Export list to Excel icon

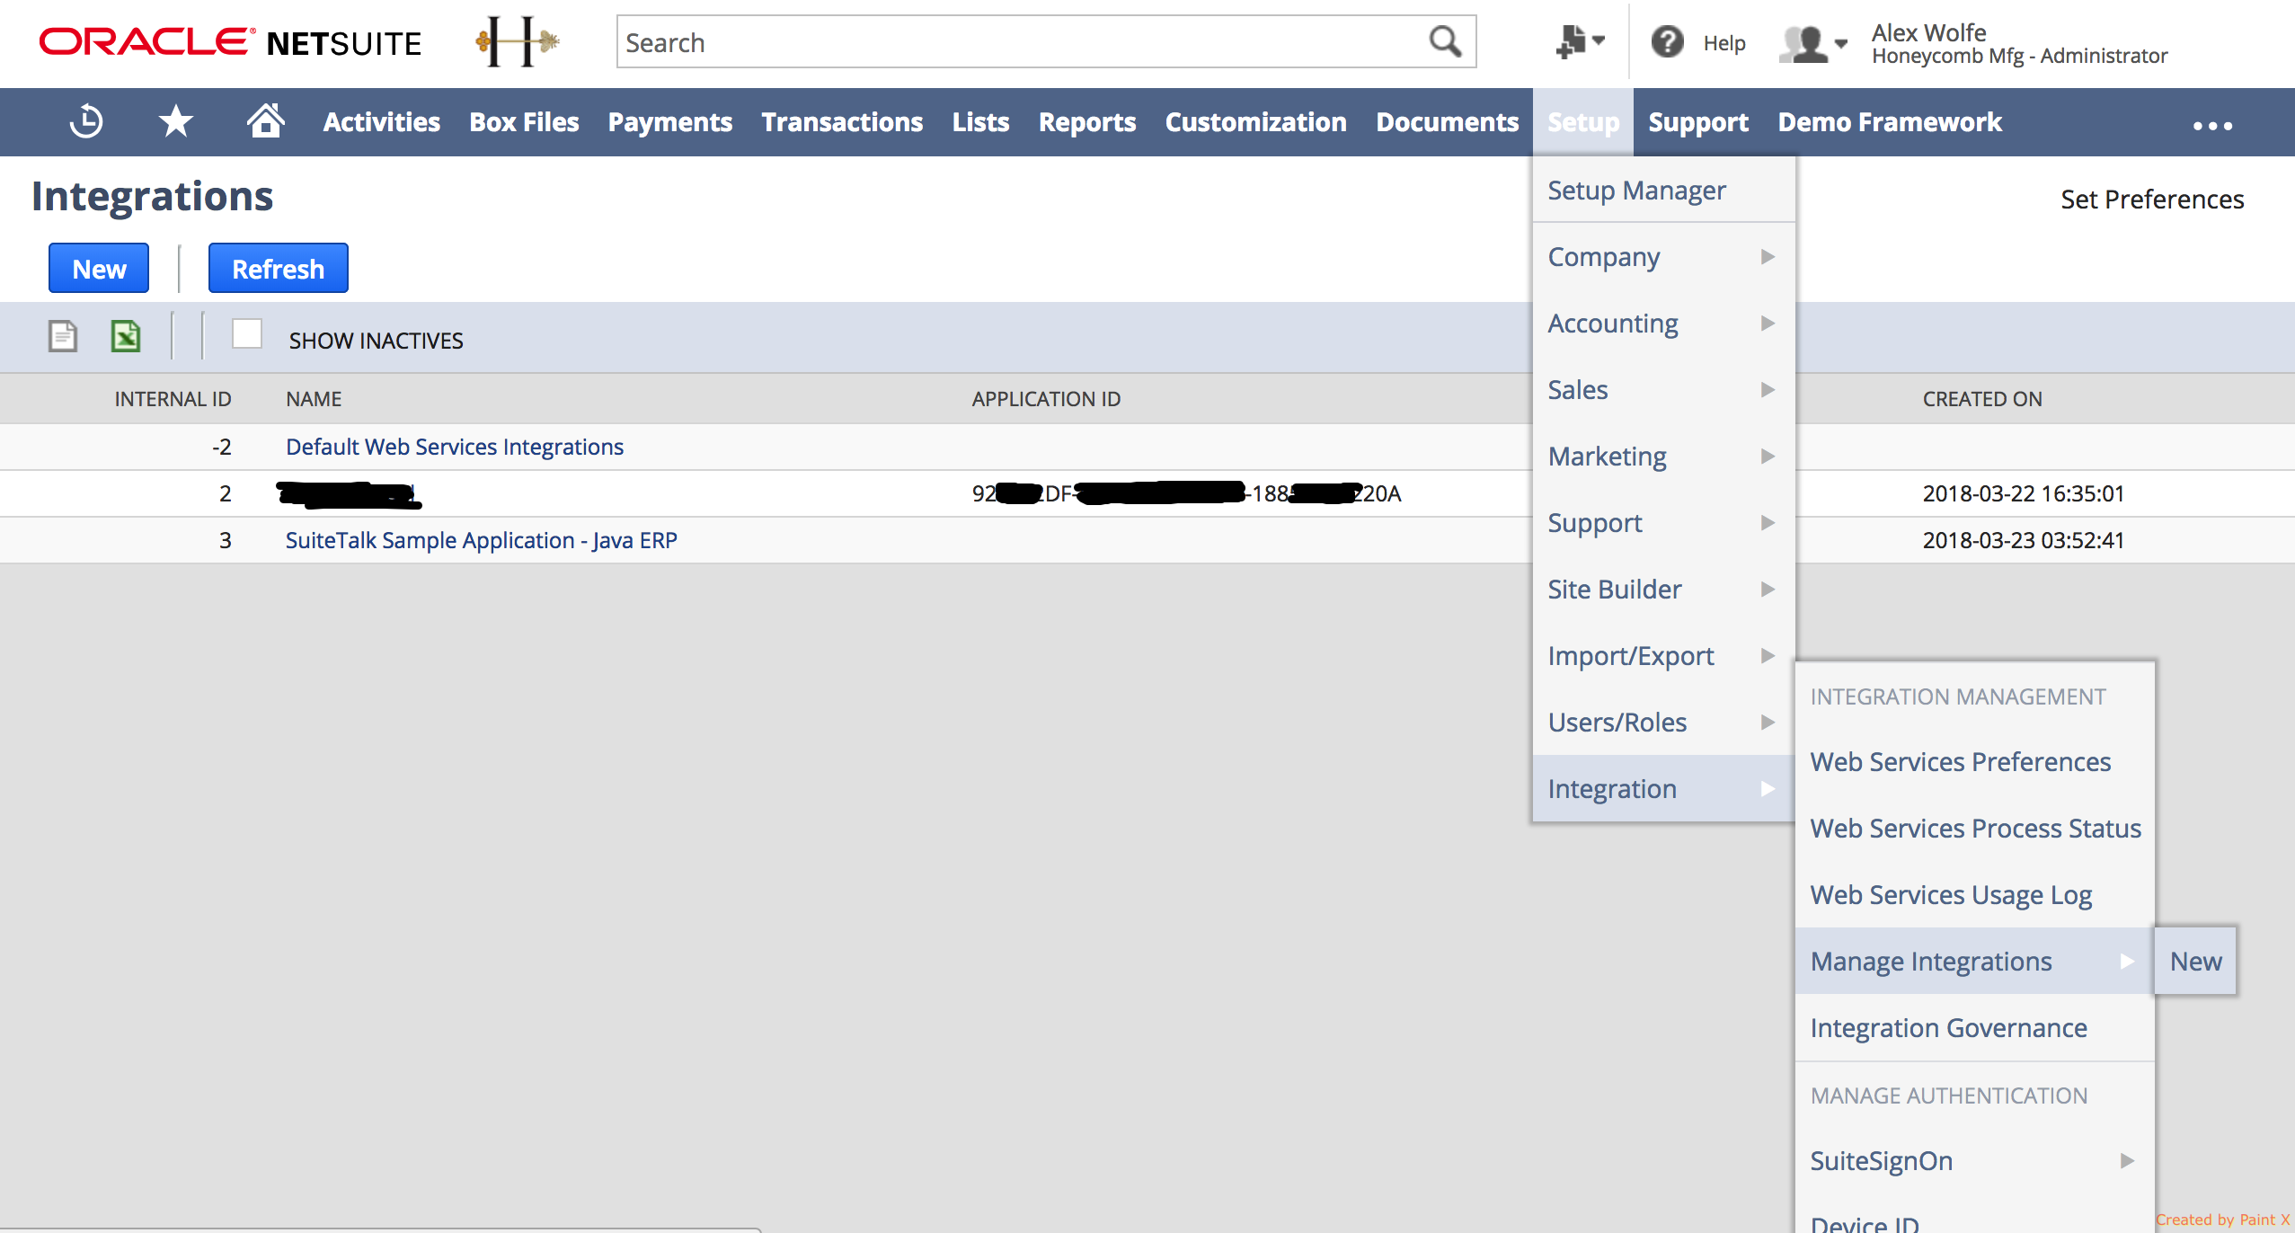[x=126, y=337]
